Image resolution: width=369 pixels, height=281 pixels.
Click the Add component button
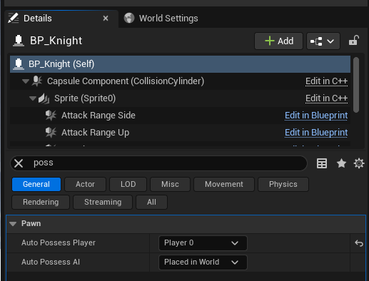tap(278, 41)
